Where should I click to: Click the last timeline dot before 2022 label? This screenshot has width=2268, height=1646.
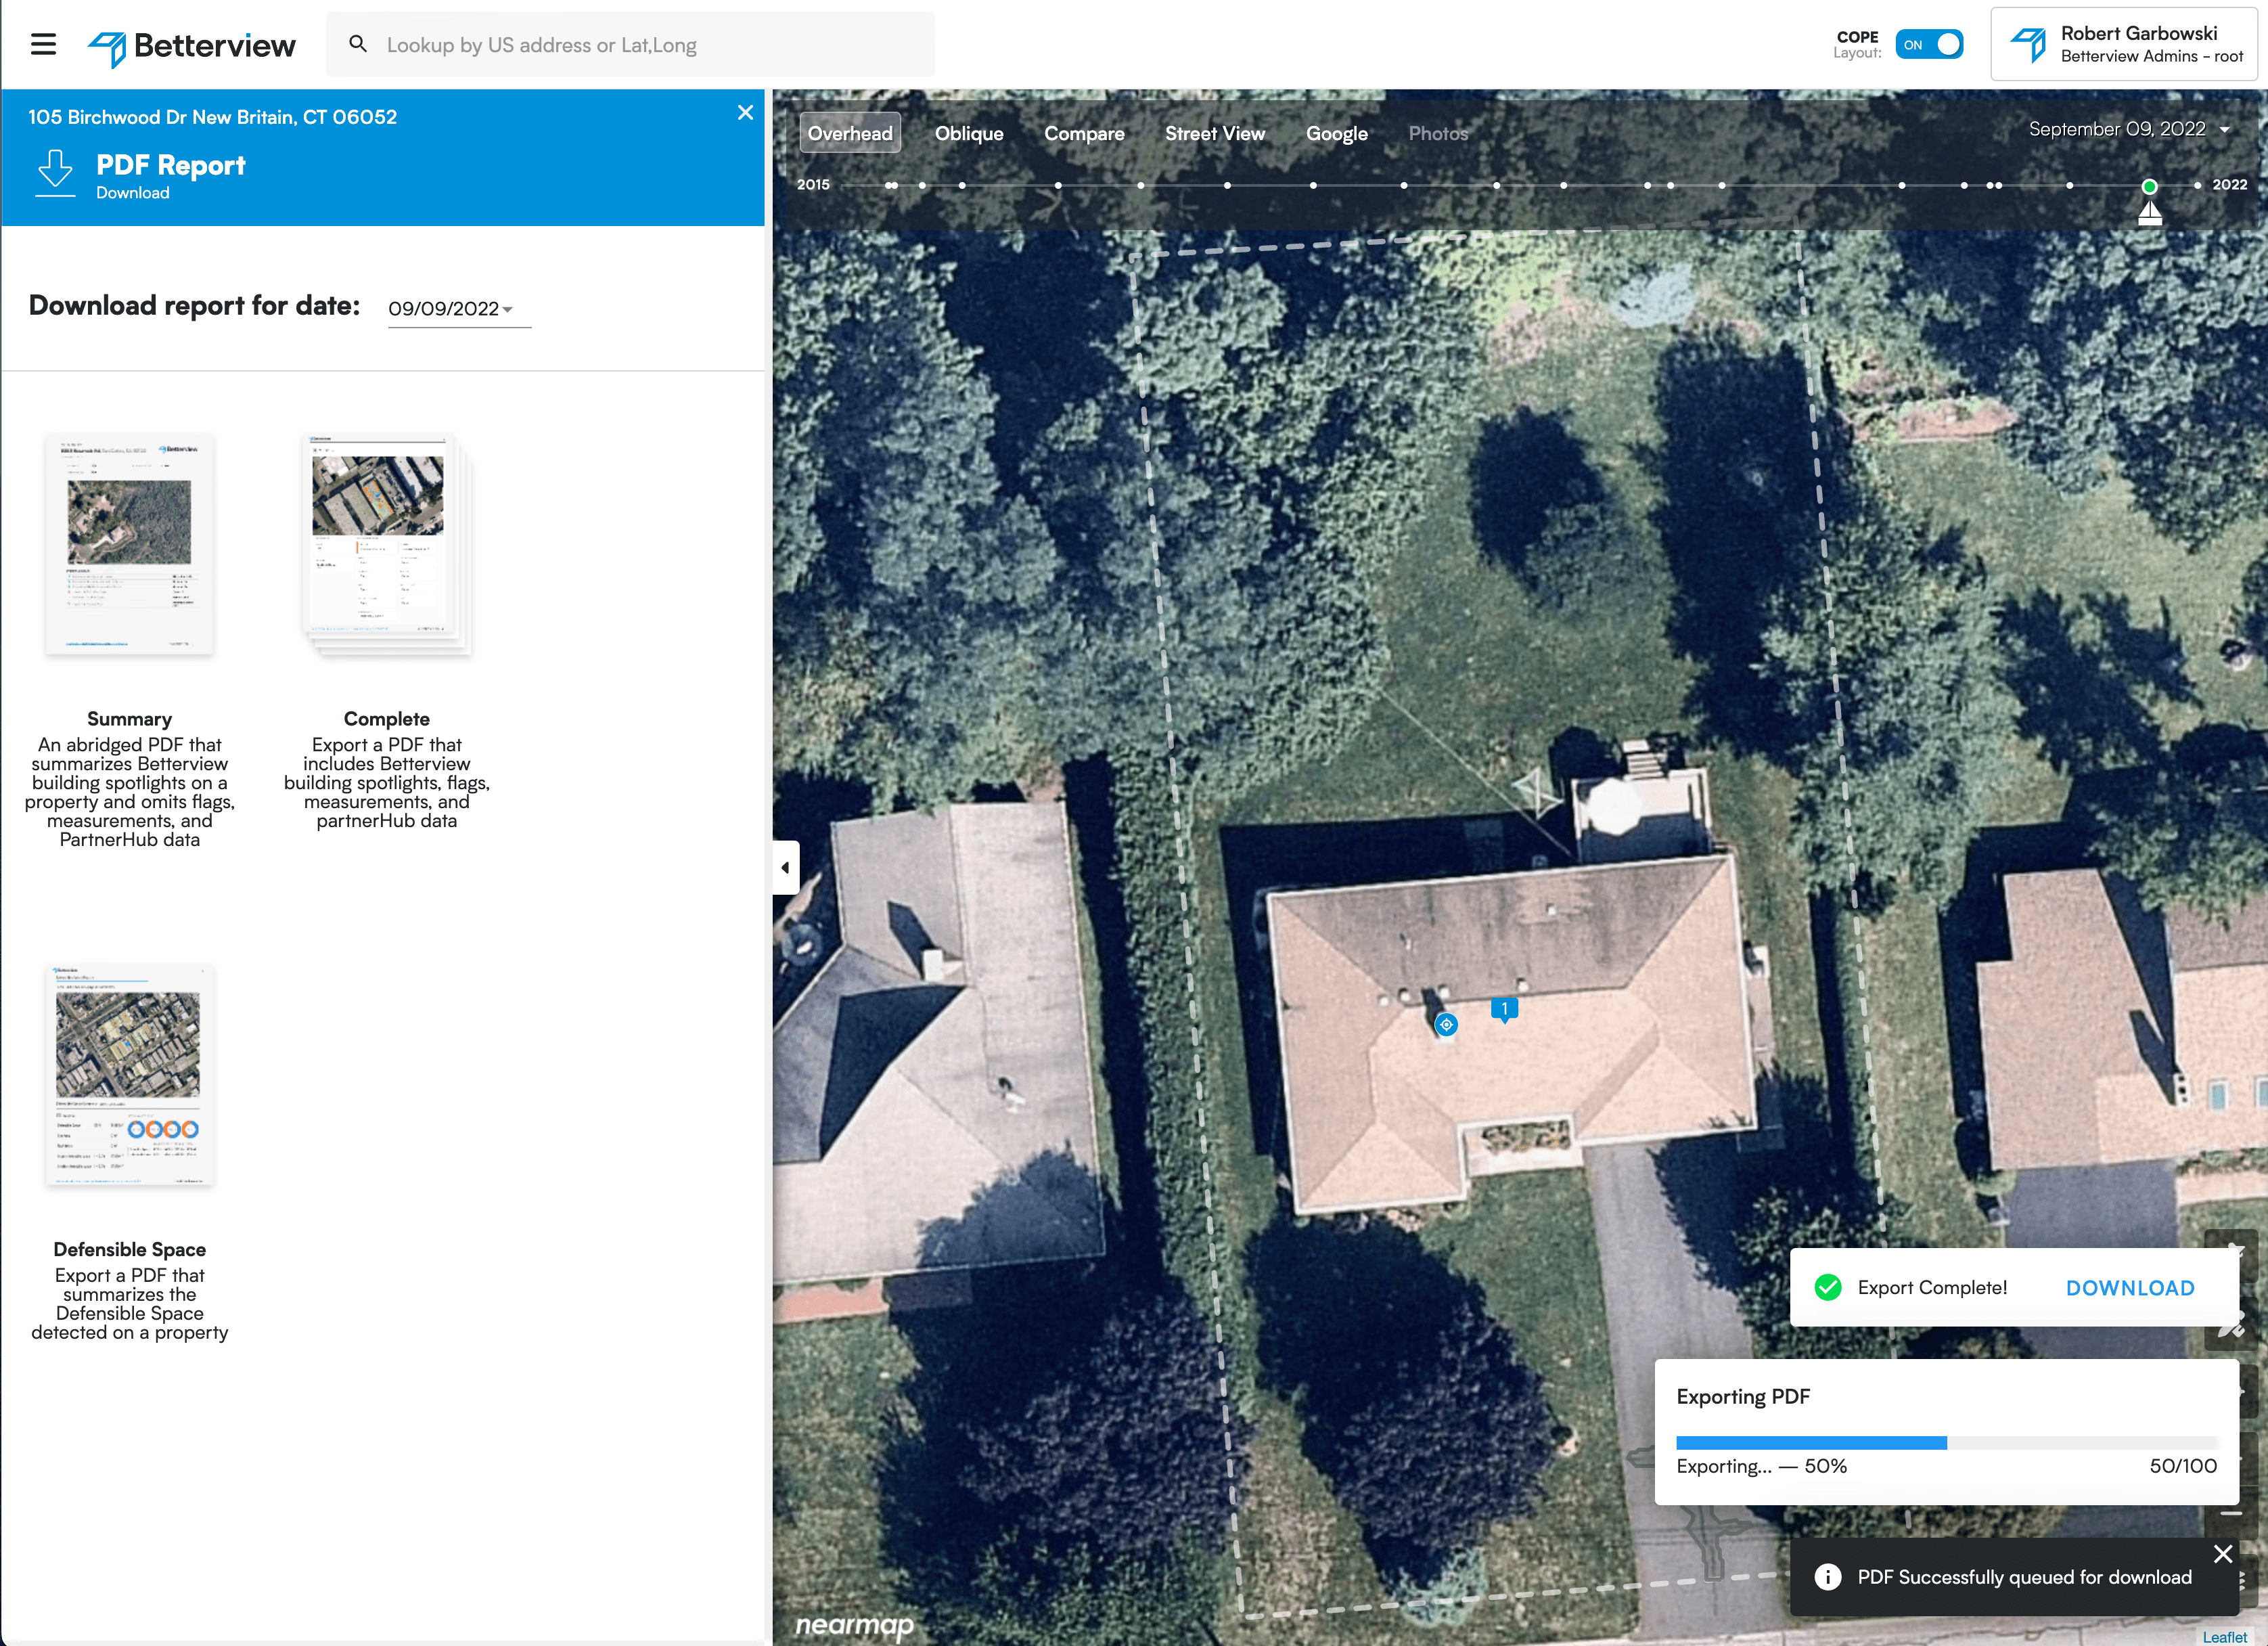2197,185
